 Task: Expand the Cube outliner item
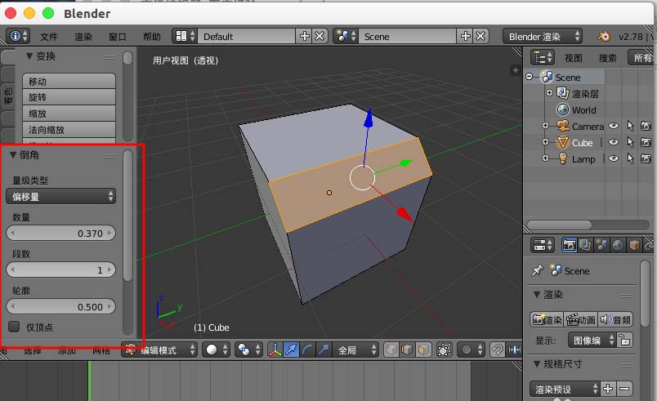[x=545, y=142]
